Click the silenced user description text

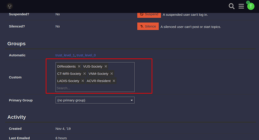point(191,27)
